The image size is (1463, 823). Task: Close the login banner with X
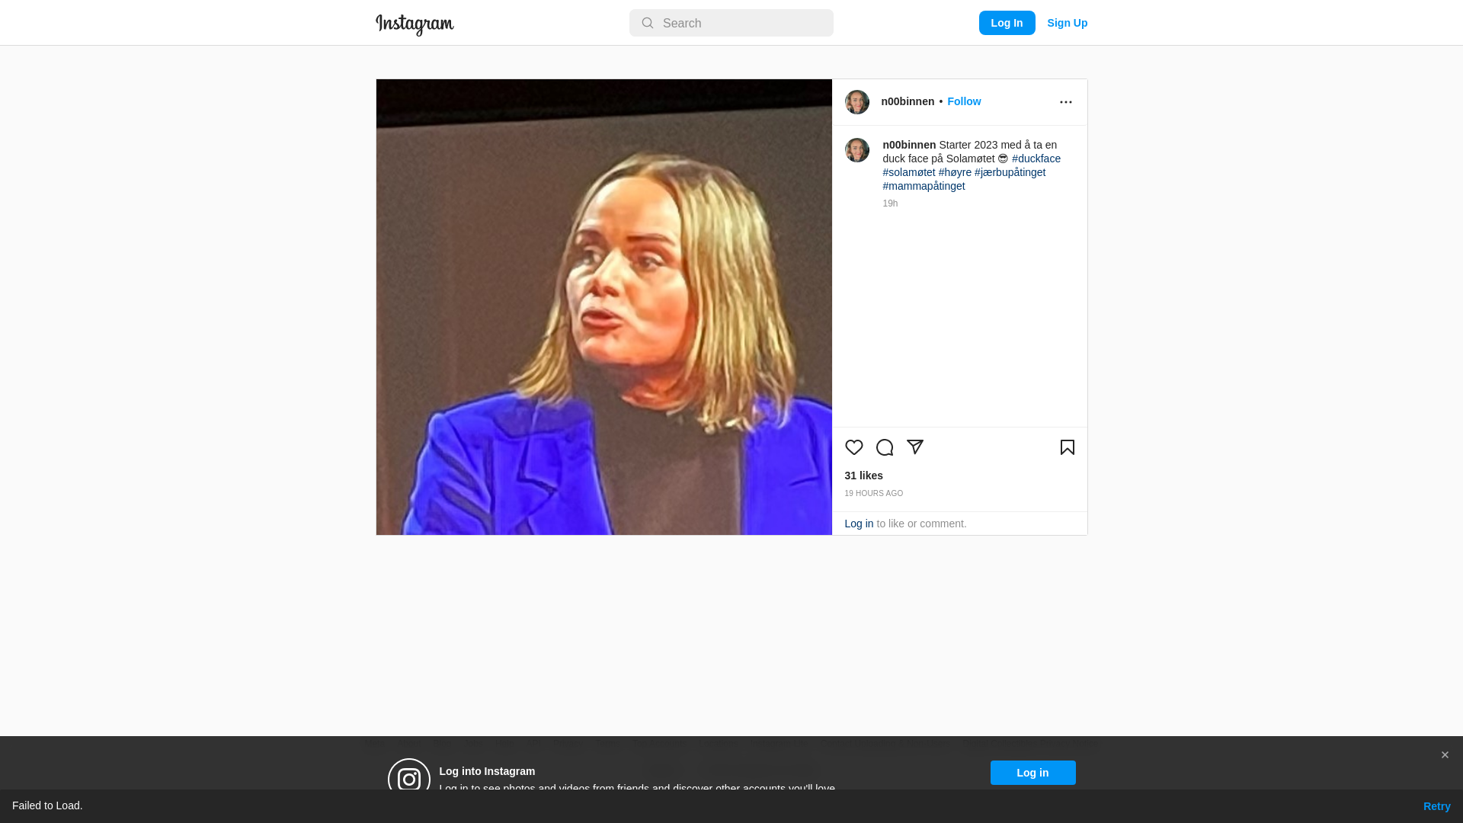pyautogui.click(x=1444, y=755)
